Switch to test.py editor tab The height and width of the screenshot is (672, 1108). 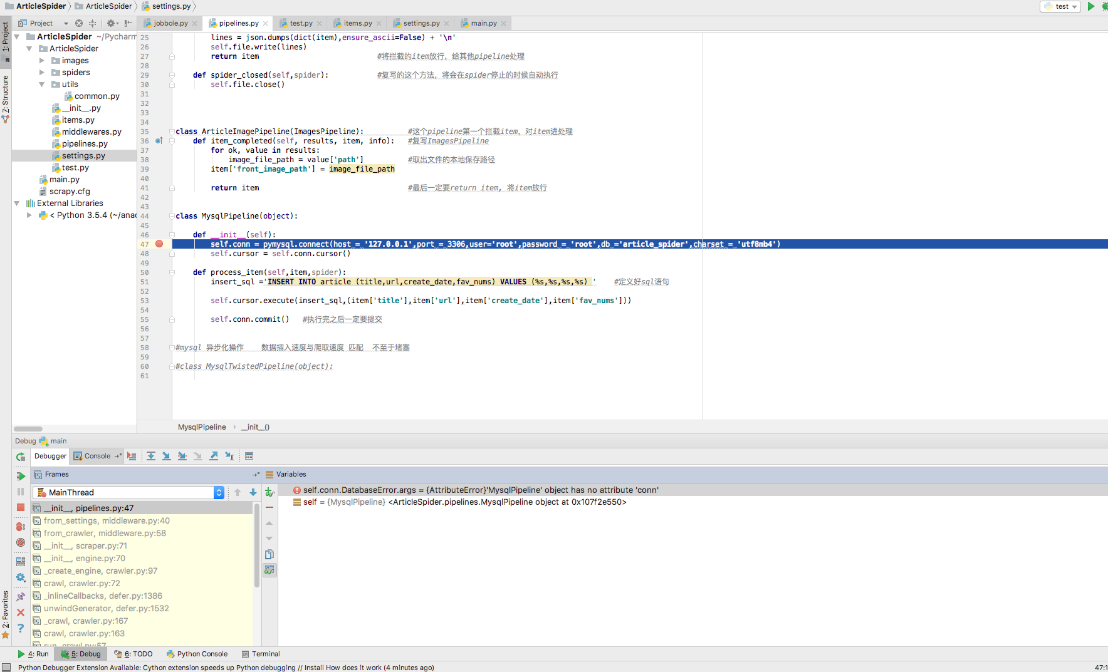pos(301,23)
